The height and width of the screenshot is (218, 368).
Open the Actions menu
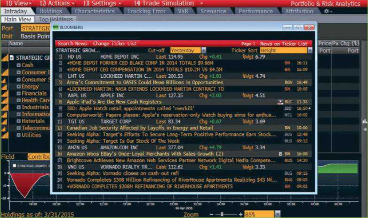(x=57, y=3)
